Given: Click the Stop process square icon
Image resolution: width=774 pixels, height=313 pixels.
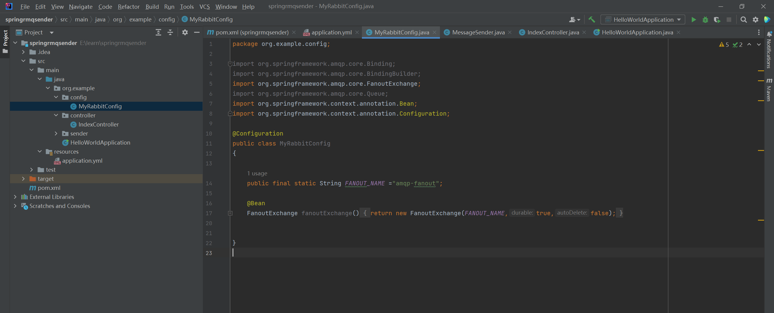Looking at the screenshot, I should pyautogui.click(x=729, y=20).
